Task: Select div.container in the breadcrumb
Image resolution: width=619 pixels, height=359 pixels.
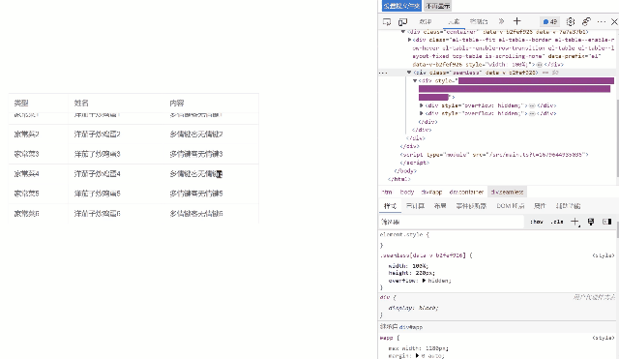Action: (466, 192)
